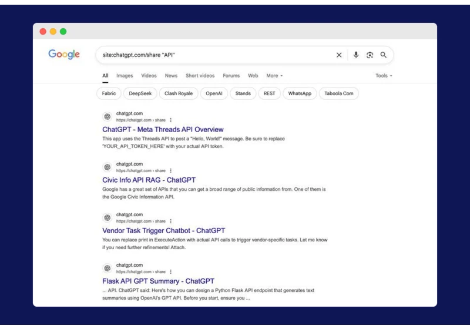This screenshot has width=470, height=329.
Task: Open Google Lens image search icon
Action: [x=370, y=55]
